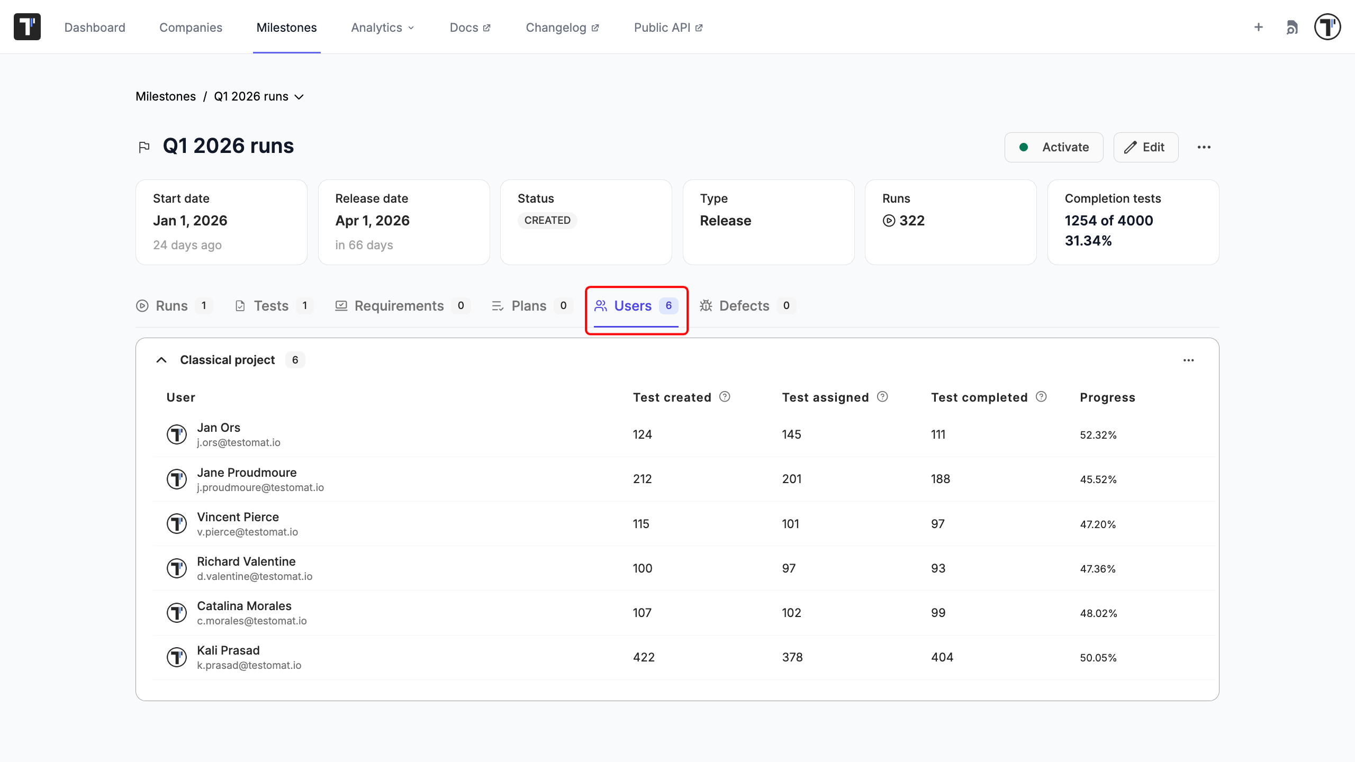Select the Milestones nav item
The height and width of the screenshot is (762, 1355).
click(x=287, y=28)
